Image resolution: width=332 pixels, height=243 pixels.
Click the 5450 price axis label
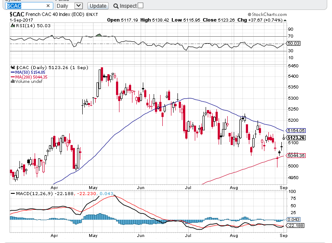pyautogui.click(x=293, y=66)
